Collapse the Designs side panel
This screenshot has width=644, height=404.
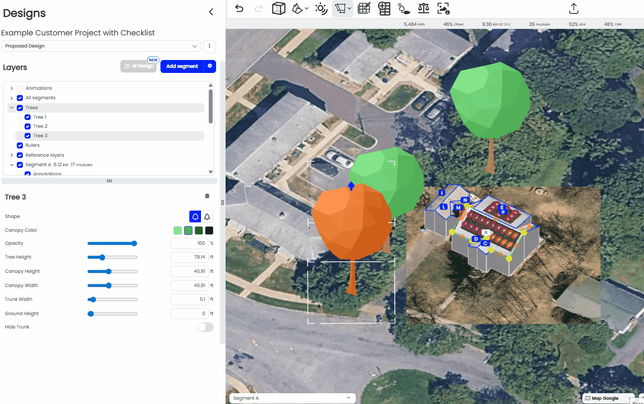[211, 12]
